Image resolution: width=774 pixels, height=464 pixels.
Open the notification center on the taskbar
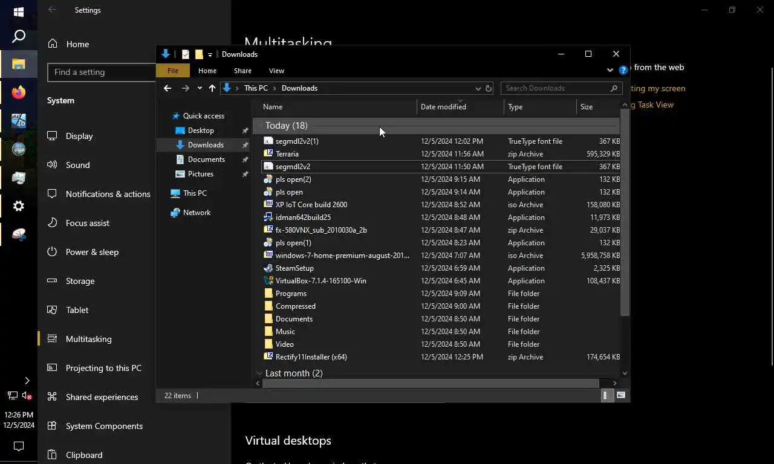tap(19, 446)
